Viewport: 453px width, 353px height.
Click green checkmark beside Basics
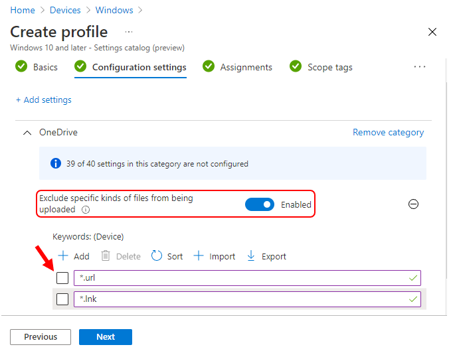click(21, 66)
